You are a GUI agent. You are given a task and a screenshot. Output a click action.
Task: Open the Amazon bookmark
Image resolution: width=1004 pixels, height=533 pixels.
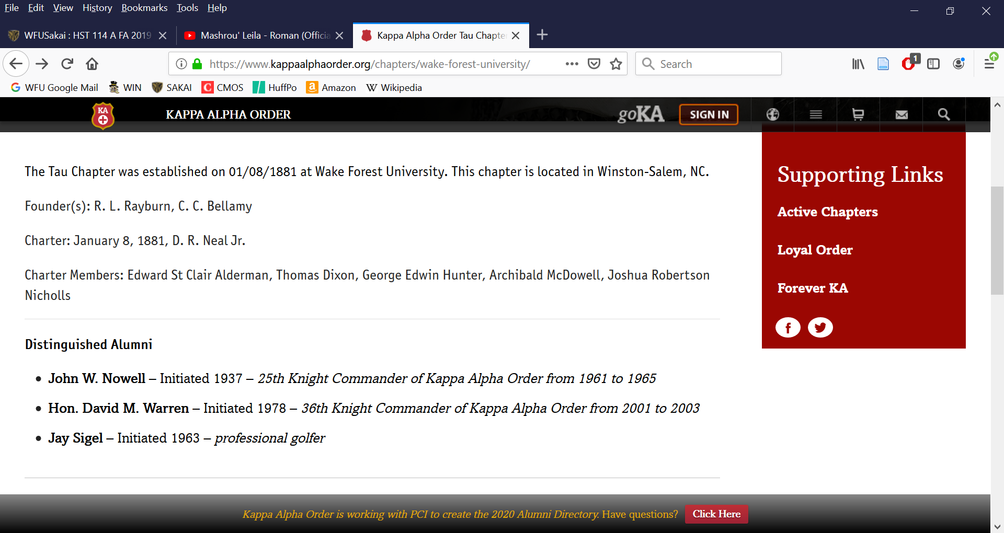331,87
